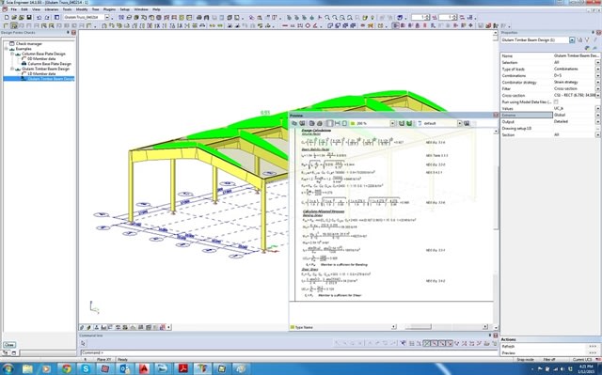Open the Values property dropdown
Viewport: 602px width, 375px height.
point(598,108)
